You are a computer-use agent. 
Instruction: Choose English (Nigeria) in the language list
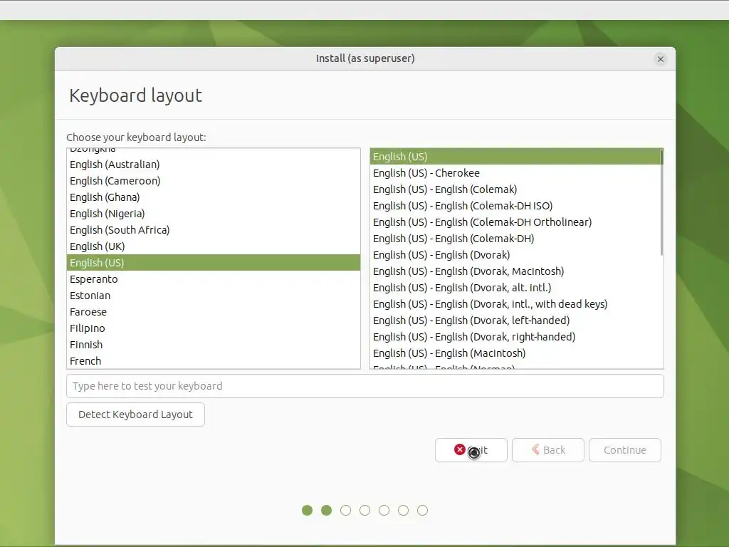(x=214, y=214)
